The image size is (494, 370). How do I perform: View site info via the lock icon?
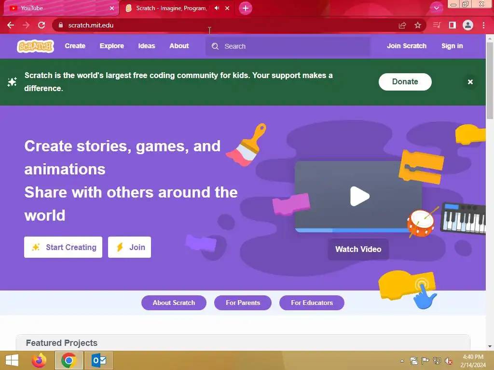coord(61,25)
